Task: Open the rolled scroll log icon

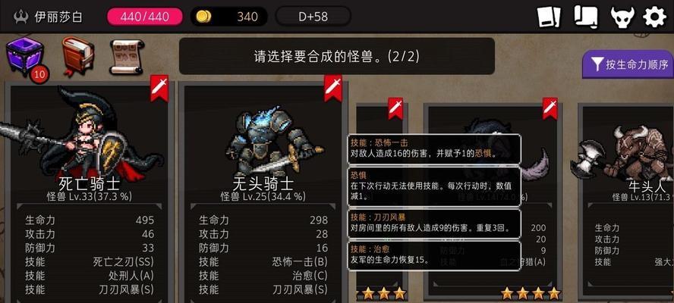Action: coord(586,17)
